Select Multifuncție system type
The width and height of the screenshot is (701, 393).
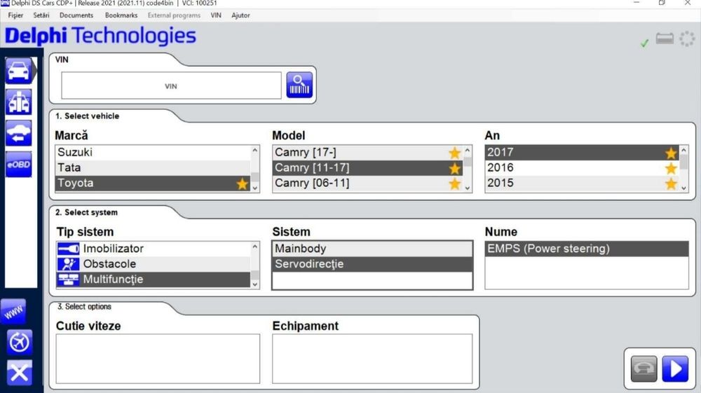click(154, 280)
